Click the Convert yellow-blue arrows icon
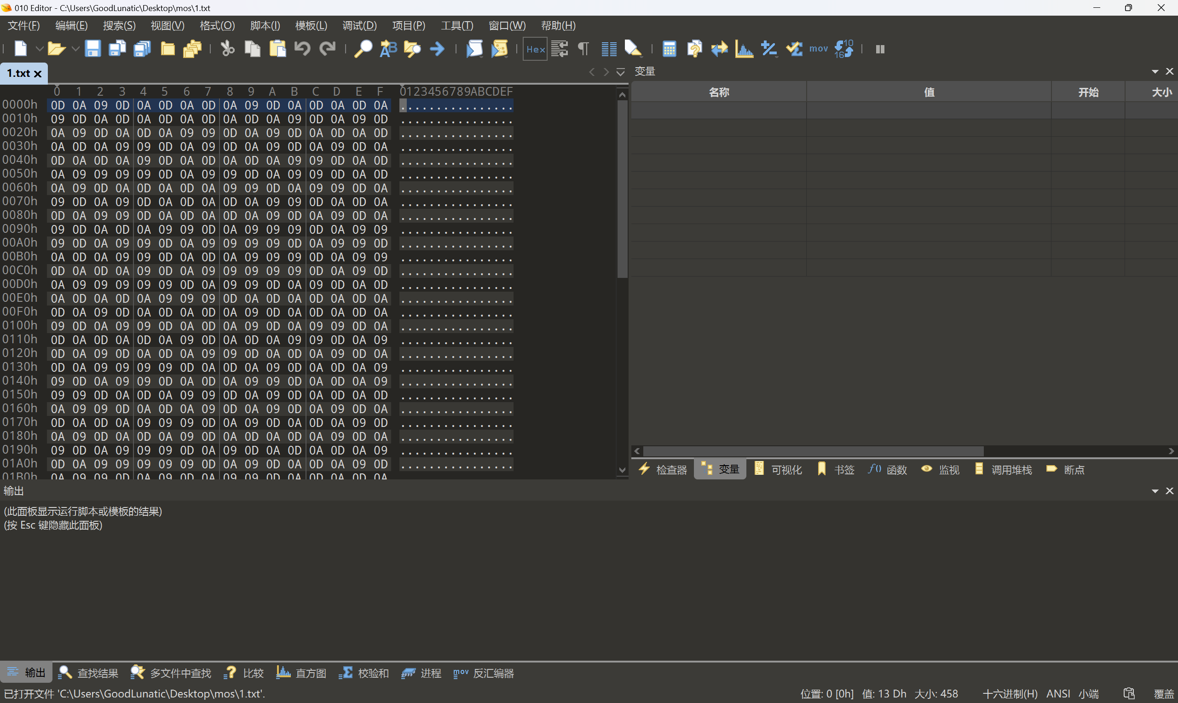This screenshot has width=1178, height=703. click(x=719, y=49)
